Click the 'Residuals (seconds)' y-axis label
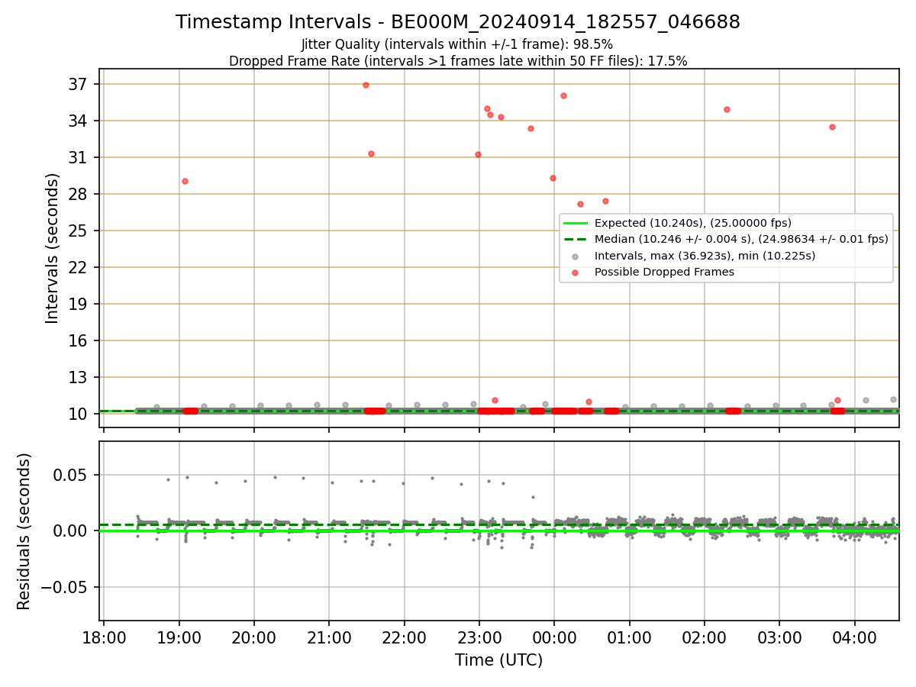The image size is (916, 687). (x=24, y=531)
